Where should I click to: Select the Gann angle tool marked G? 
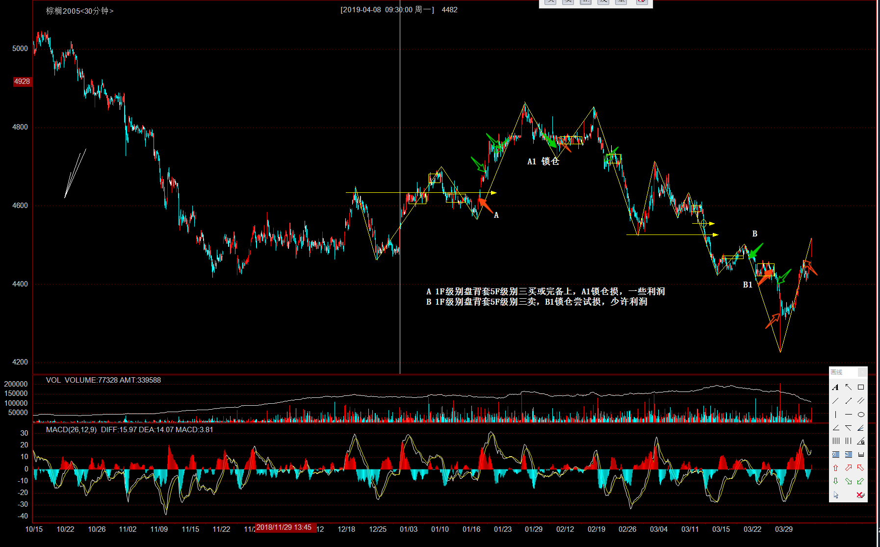(x=861, y=441)
